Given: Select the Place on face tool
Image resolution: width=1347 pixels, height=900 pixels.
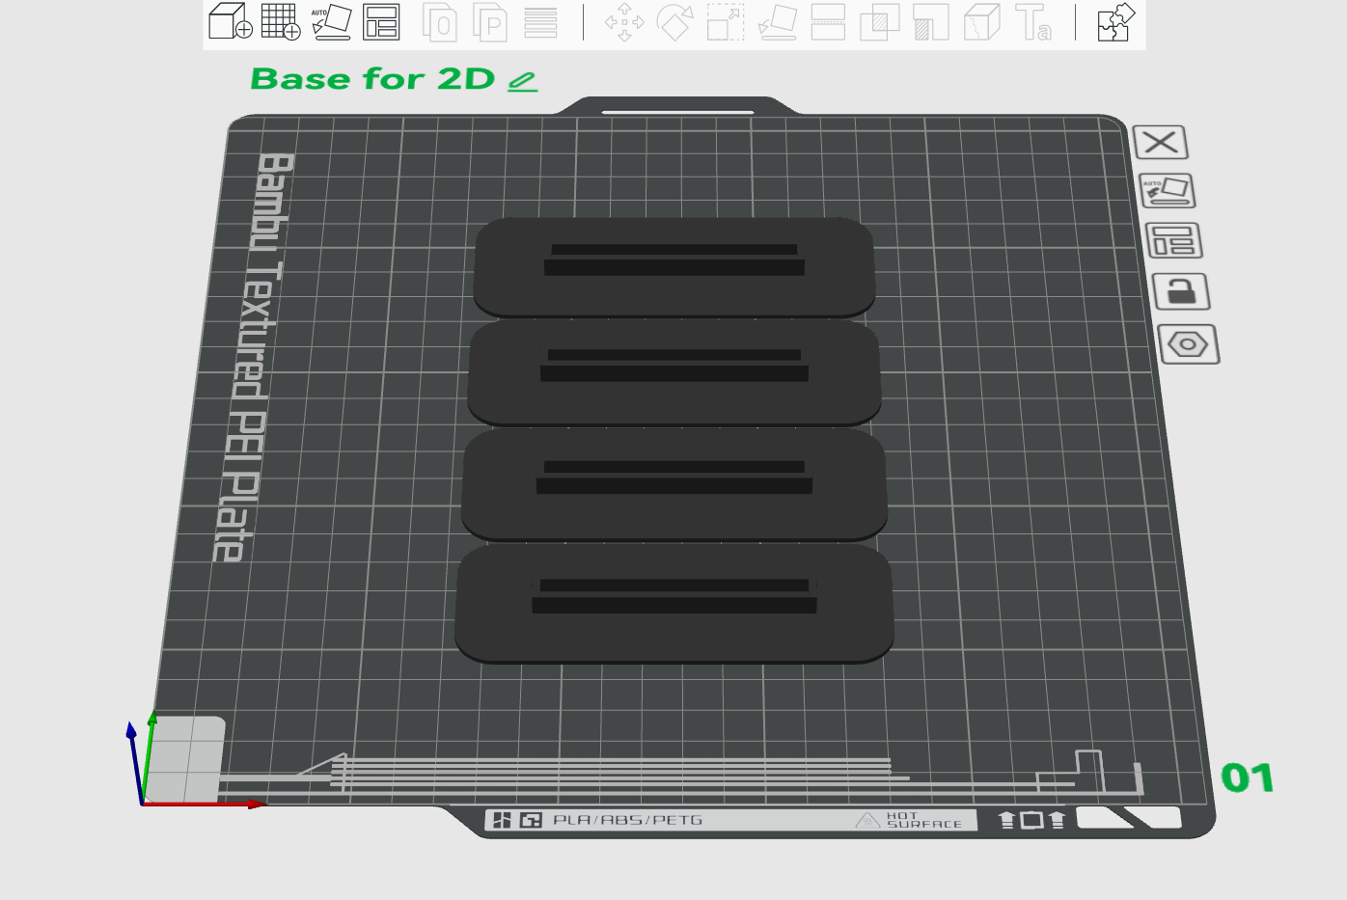Looking at the screenshot, I should pyautogui.click(x=778, y=24).
